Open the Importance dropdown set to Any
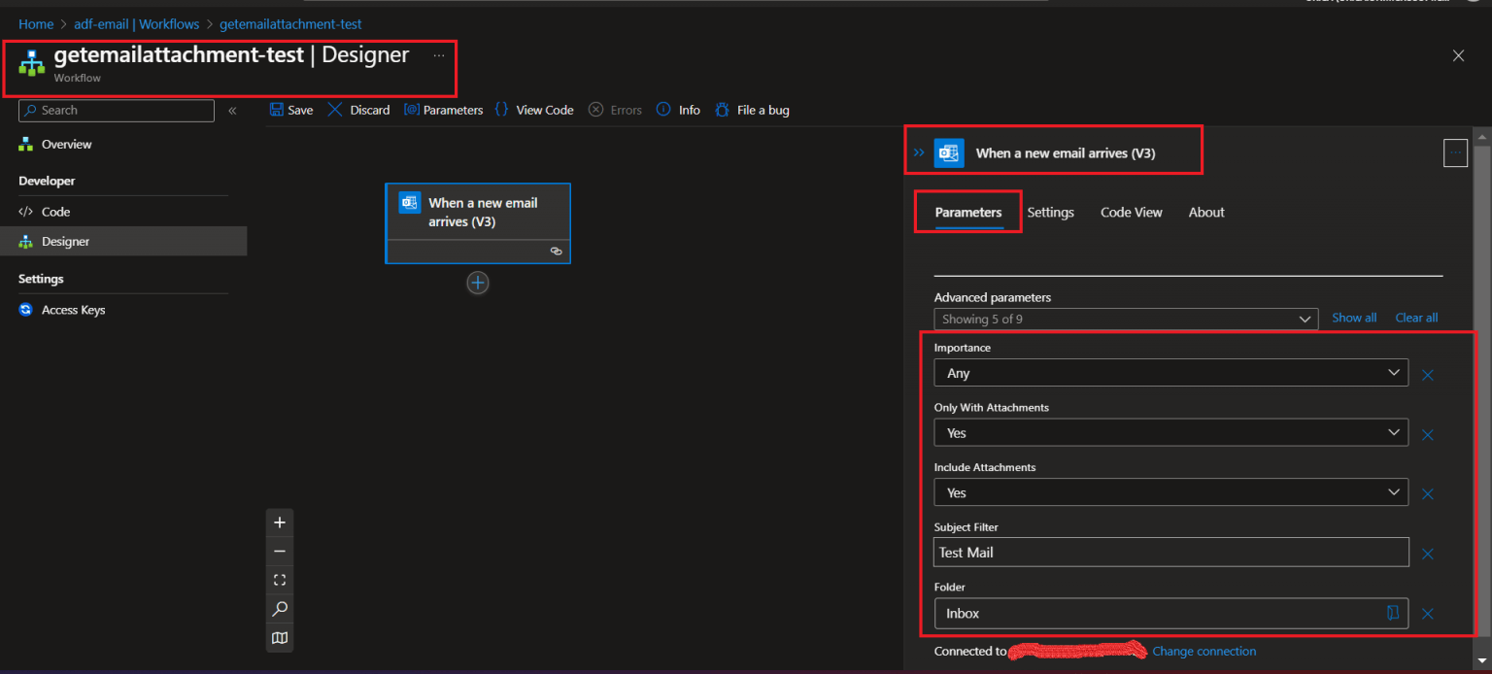Viewport: 1492px width, 674px height. click(1170, 373)
